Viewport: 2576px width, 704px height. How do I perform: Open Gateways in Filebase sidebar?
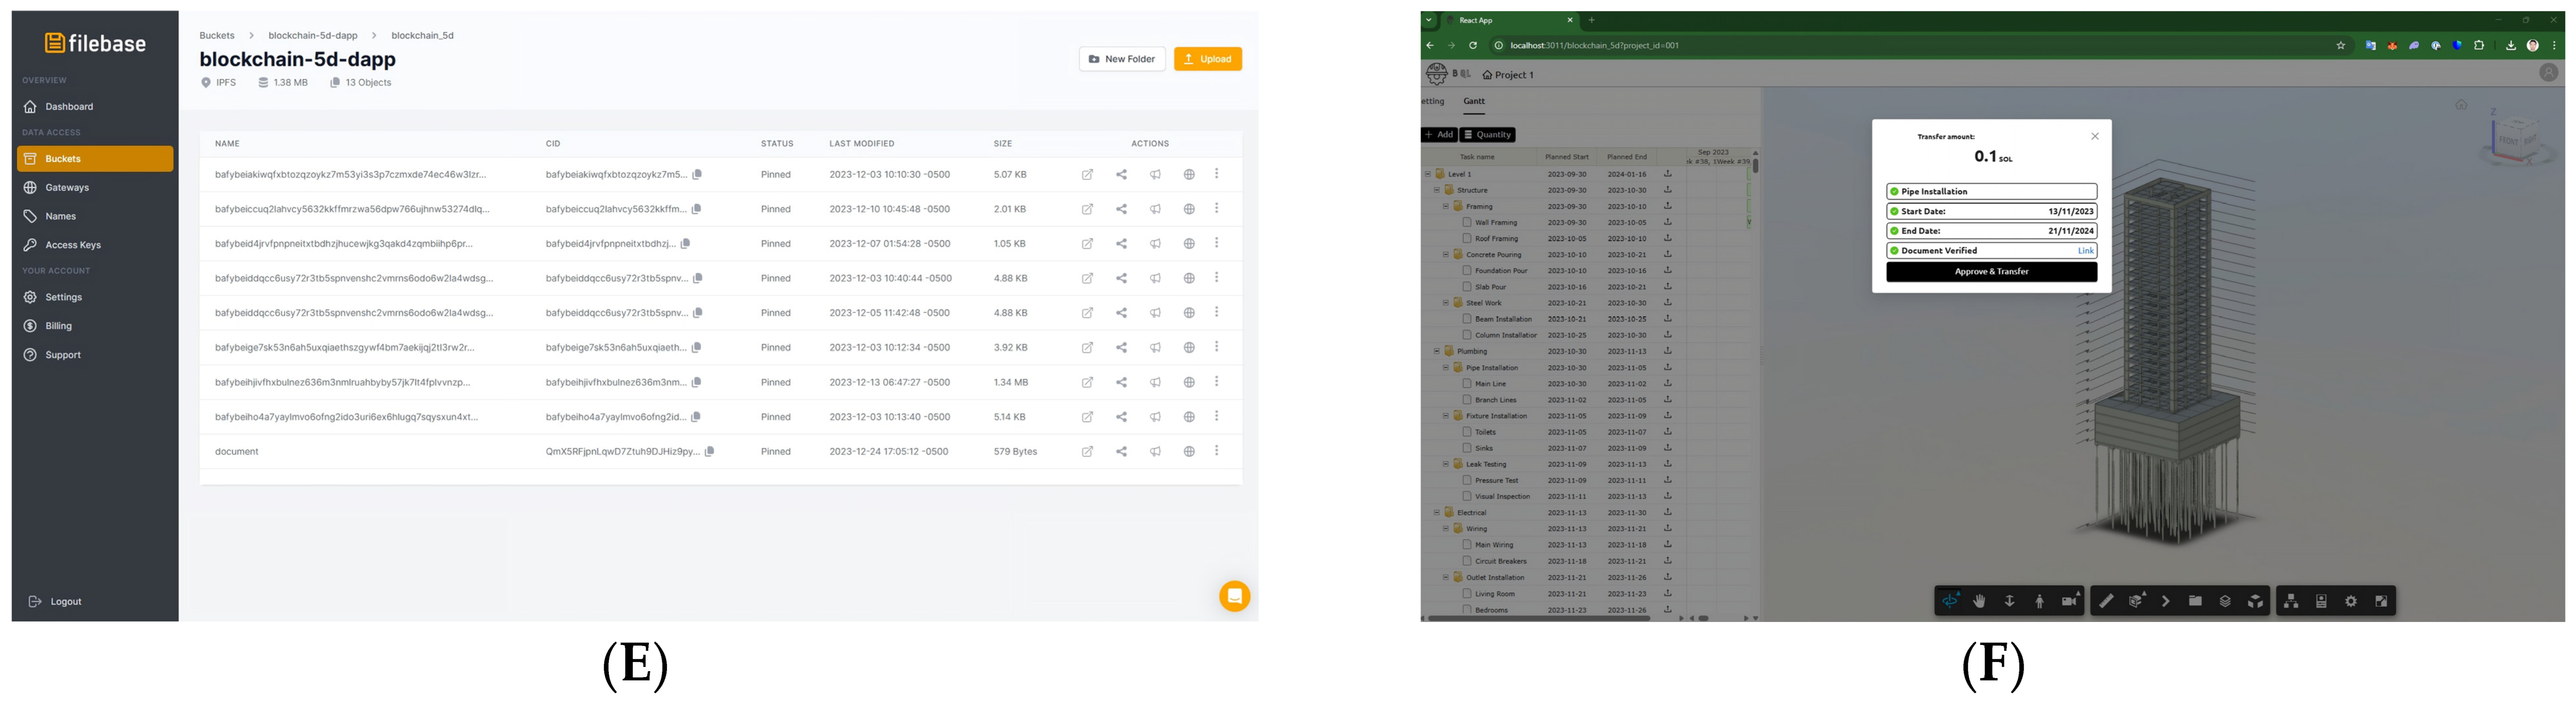click(x=67, y=187)
